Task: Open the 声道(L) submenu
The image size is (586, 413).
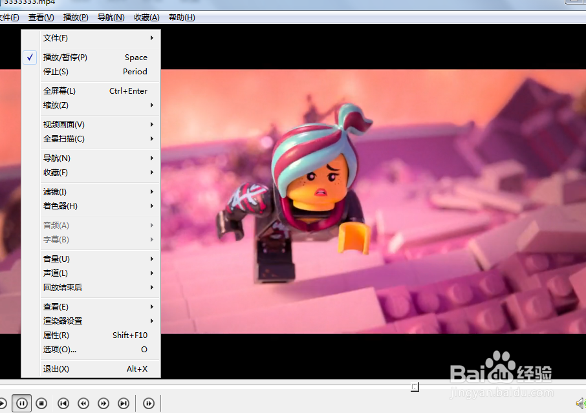Action: pyautogui.click(x=91, y=273)
